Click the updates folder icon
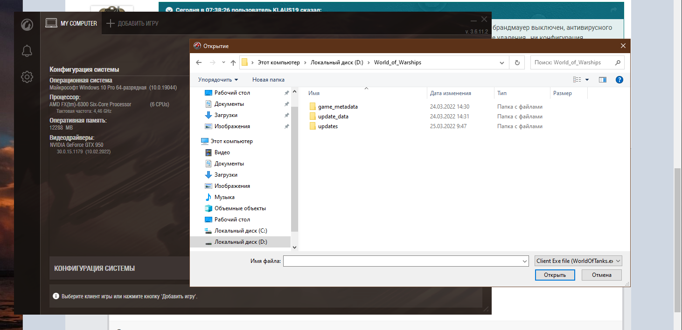 tap(313, 126)
